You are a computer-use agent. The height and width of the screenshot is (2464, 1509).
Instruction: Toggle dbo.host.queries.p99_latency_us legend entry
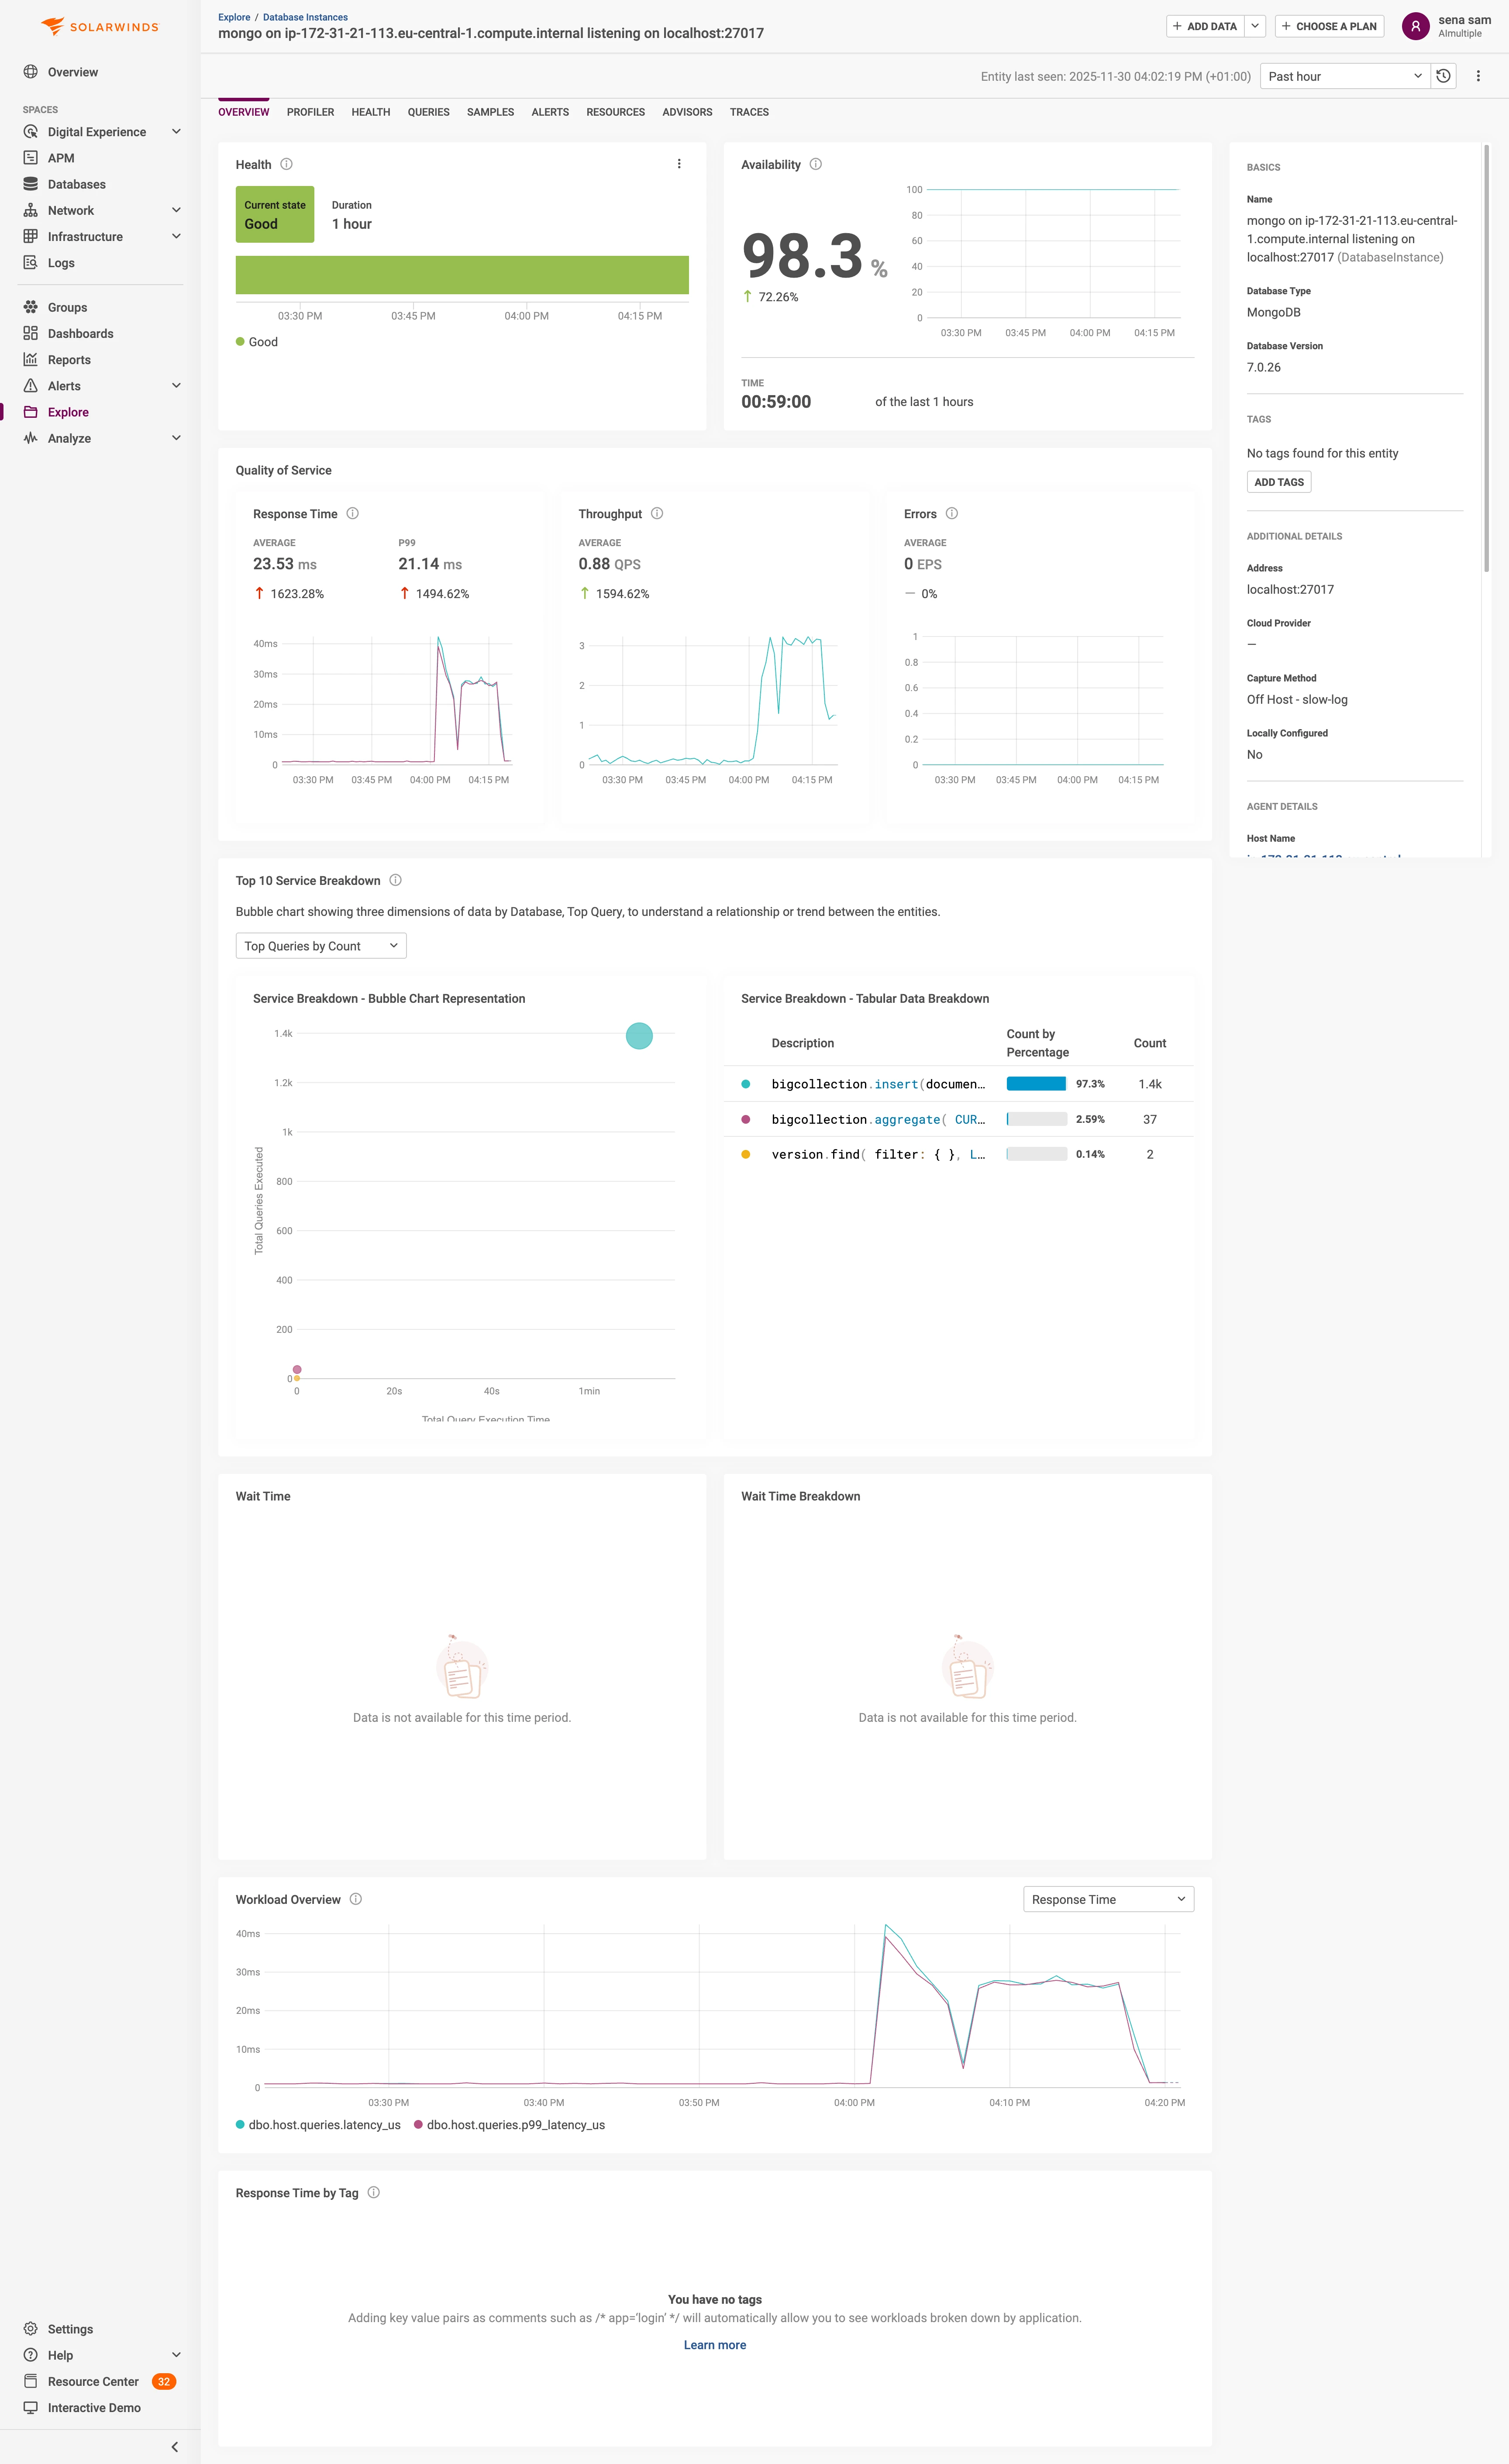(x=509, y=2125)
